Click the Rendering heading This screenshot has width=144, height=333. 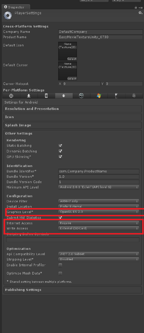click(16, 140)
